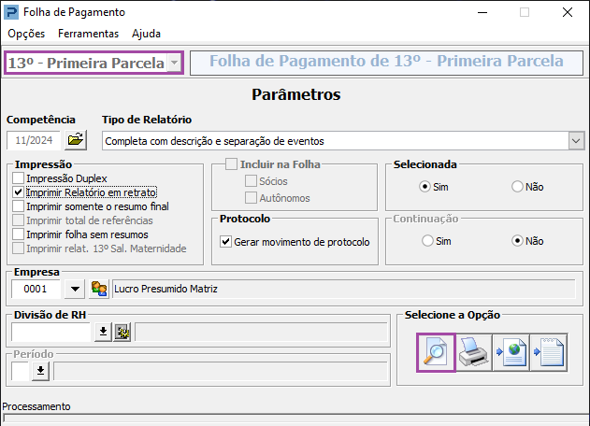Click the Divisão de RH download arrow button
The height and width of the screenshot is (426, 590).
[x=103, y=332]
